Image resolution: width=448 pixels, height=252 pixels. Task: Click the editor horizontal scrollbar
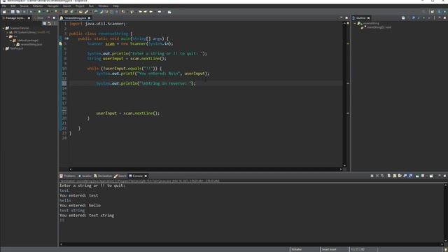tap(205, 169)
